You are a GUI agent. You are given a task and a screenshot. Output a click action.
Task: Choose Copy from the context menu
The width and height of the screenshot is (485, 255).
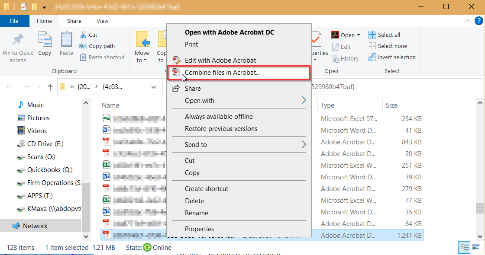239,172
